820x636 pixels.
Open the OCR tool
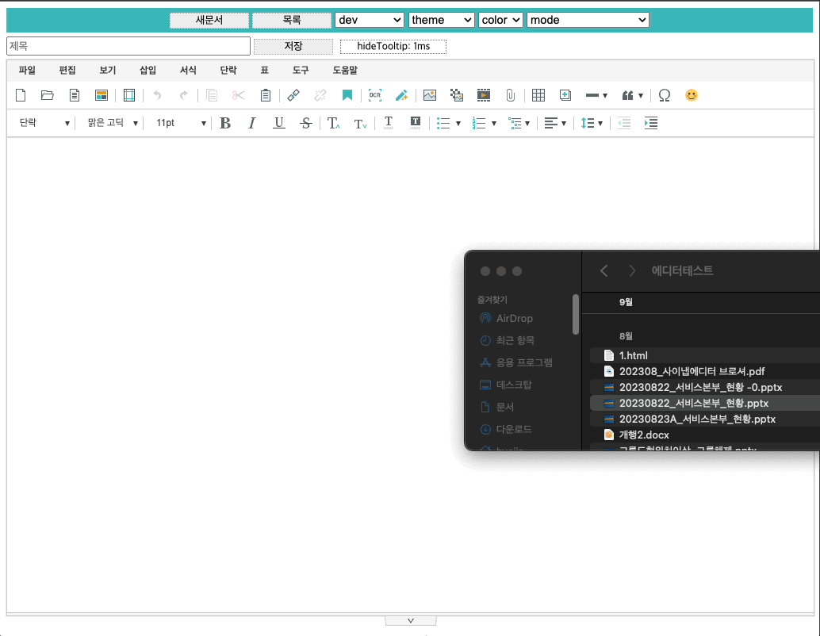point(375,95)
